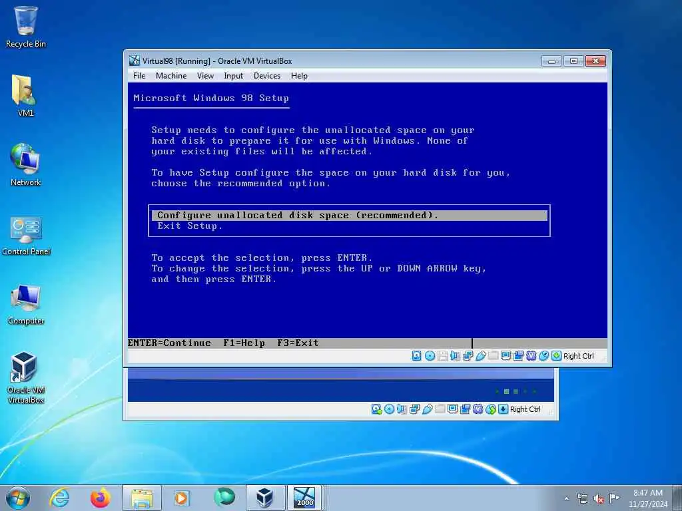Open the View menu

pos(205,76)
